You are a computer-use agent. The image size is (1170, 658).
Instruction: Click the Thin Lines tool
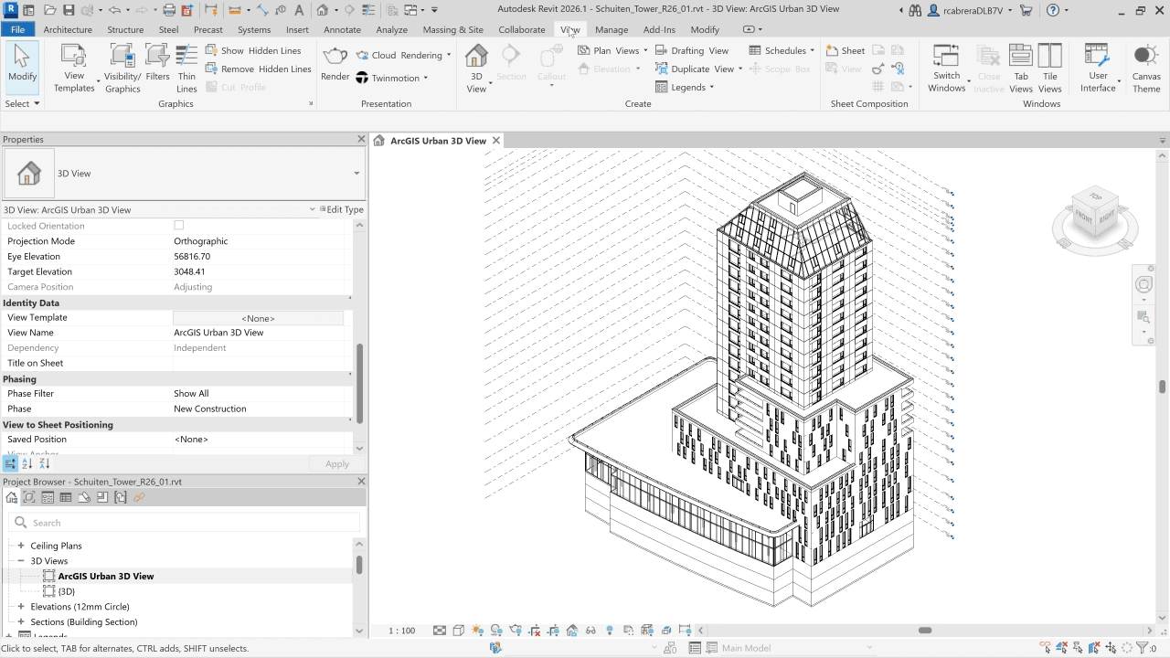point(186,69)
